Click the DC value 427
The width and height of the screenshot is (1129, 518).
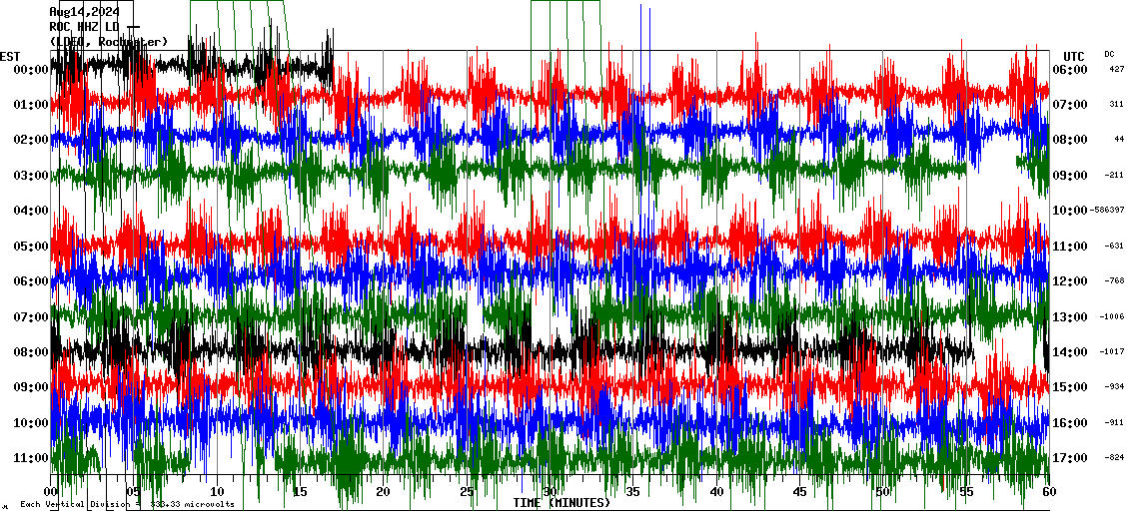tap(1116, 70)
